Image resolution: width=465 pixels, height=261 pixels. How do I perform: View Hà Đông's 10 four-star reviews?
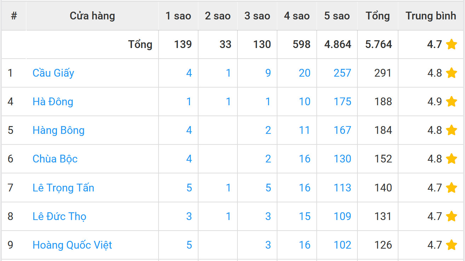(304, 102)
